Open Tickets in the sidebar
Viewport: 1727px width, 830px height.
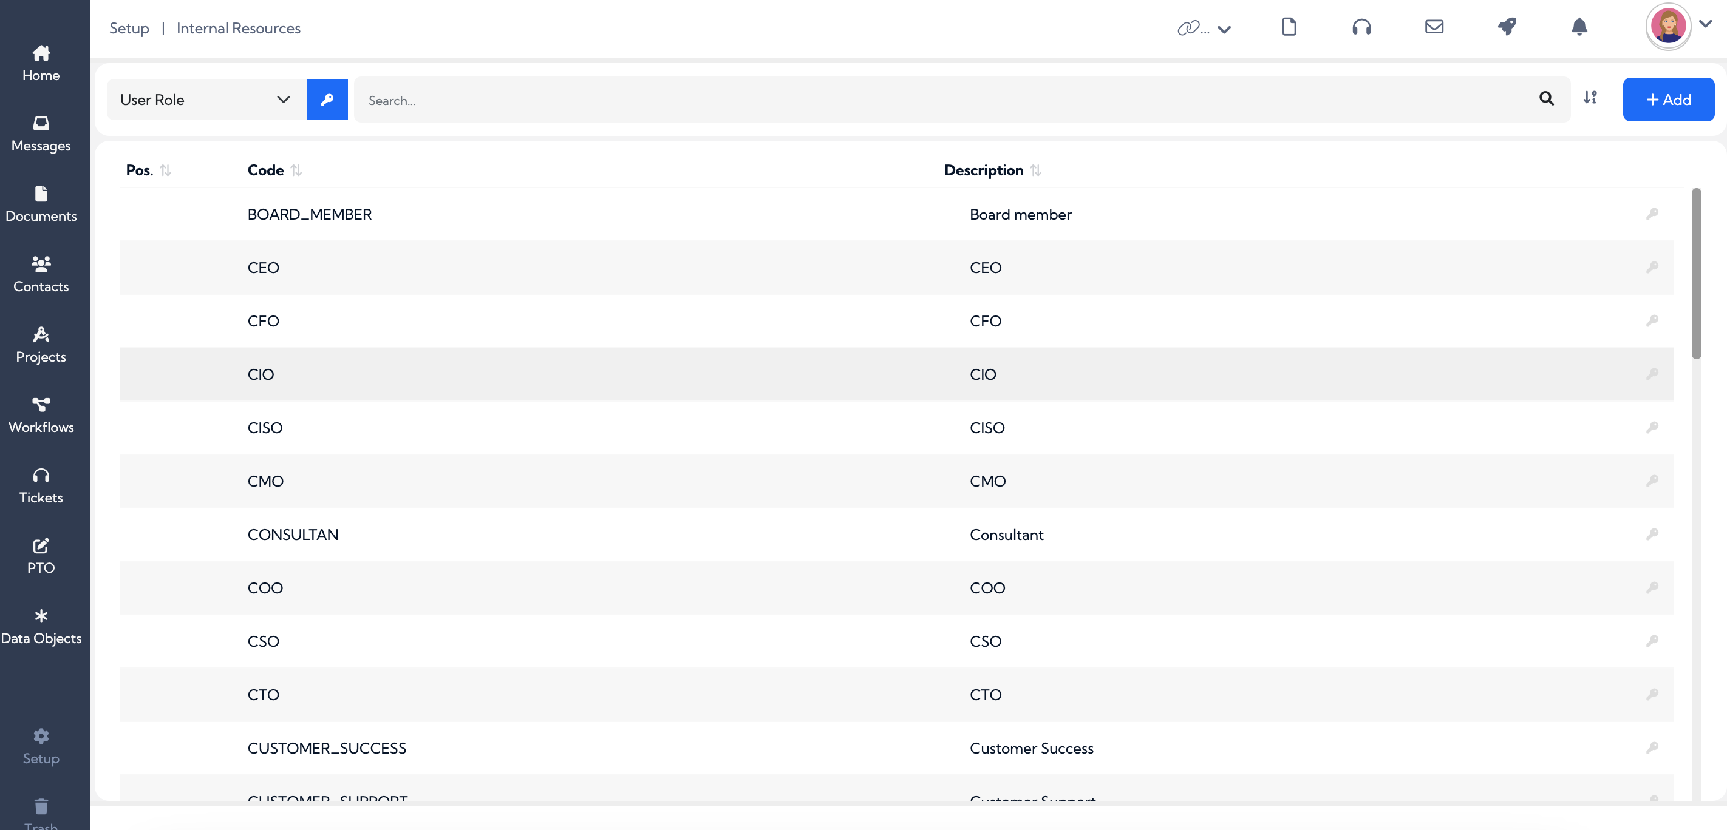pos(41,485)
